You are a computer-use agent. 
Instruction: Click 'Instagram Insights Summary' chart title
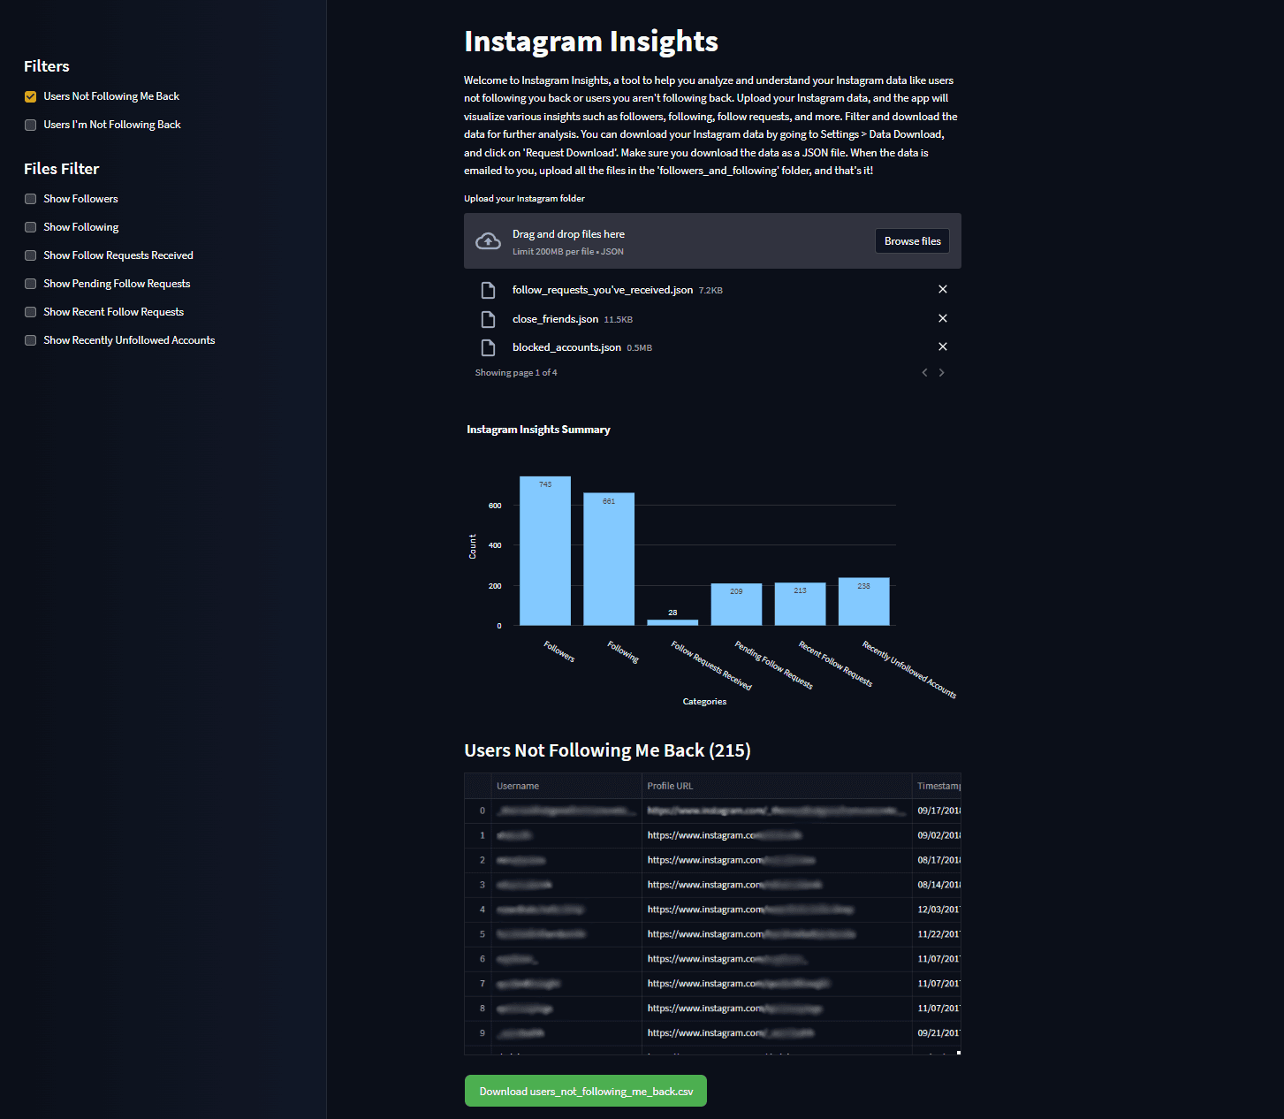click(x=538, y=430)
